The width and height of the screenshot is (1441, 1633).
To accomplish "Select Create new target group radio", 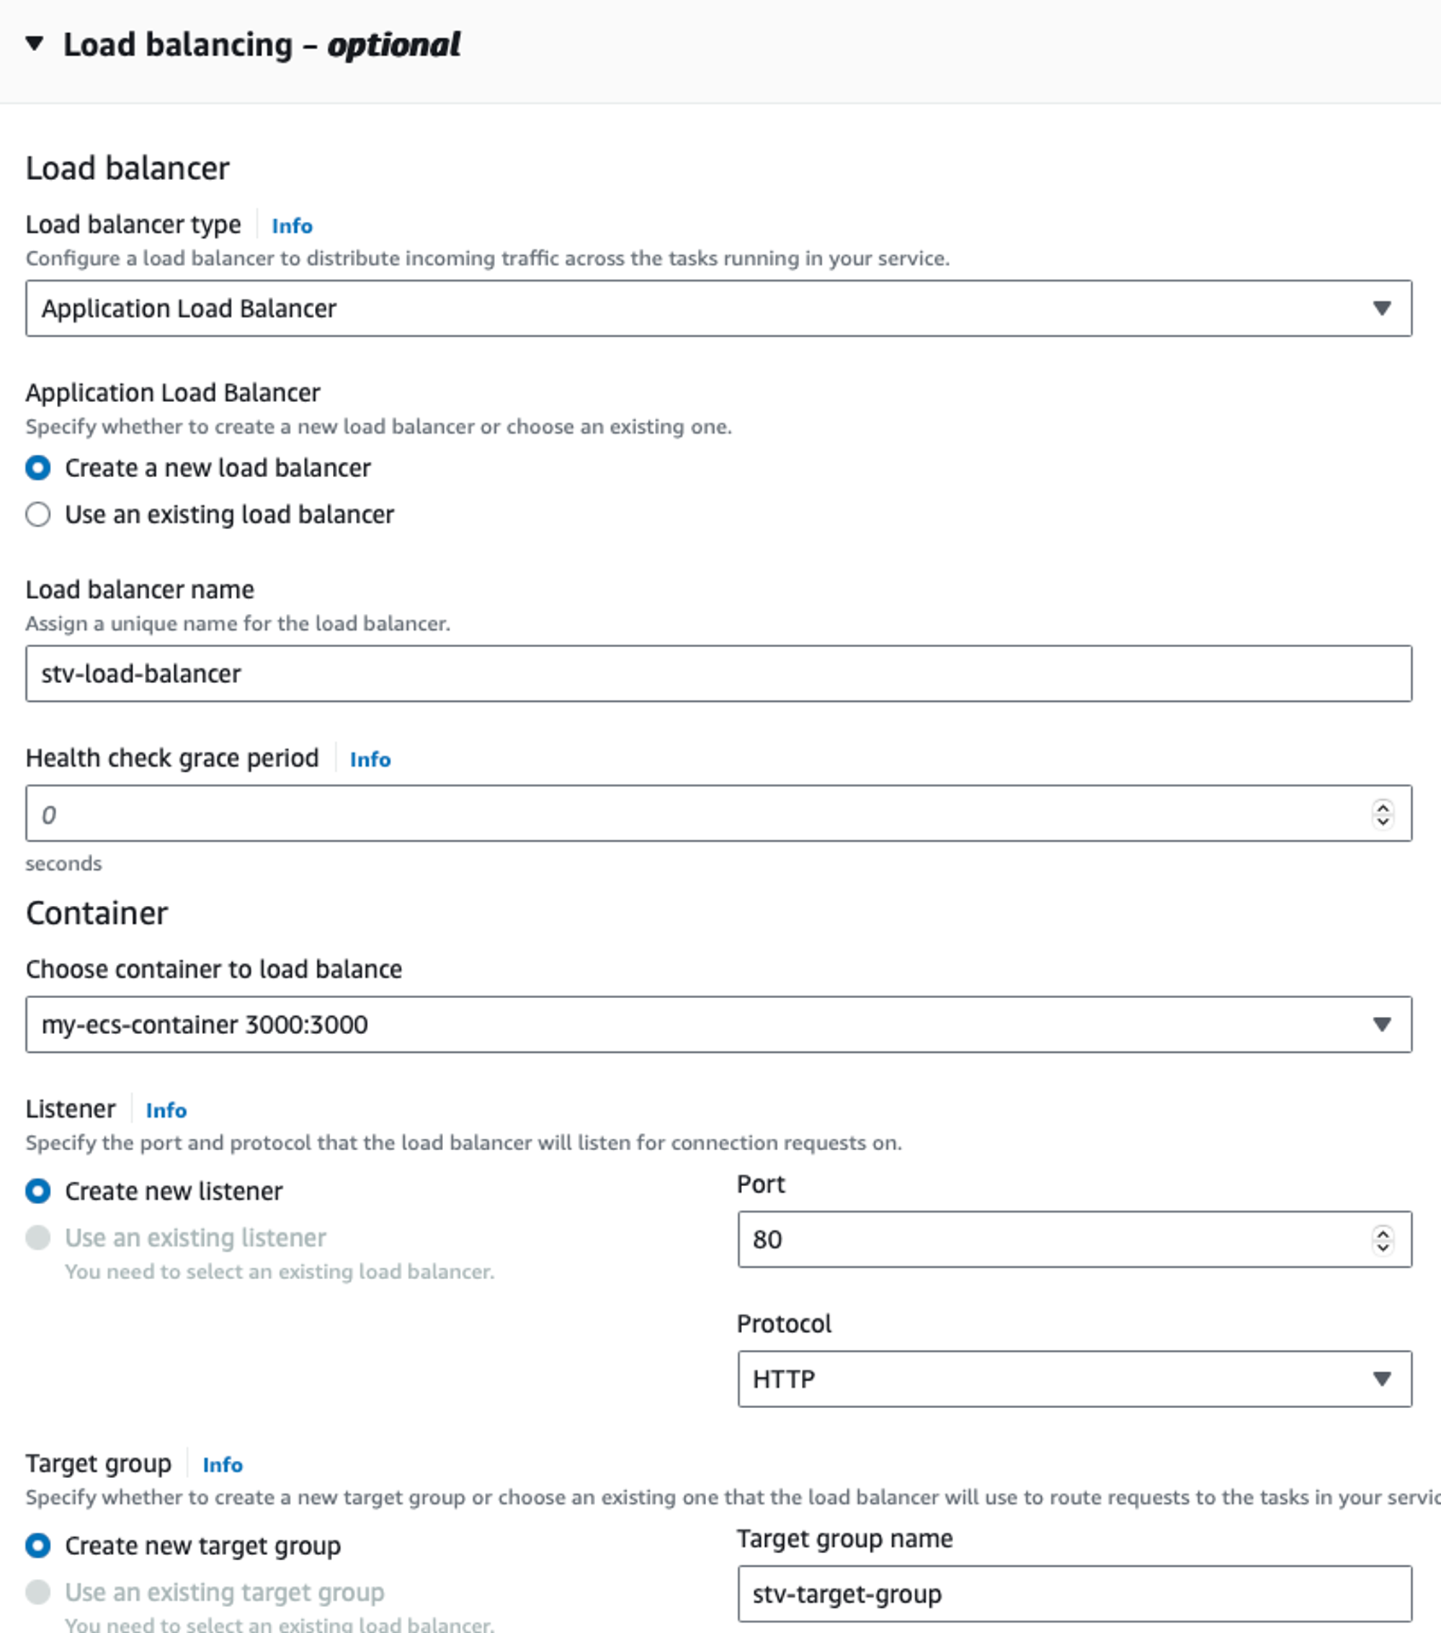I will (x=38, y=1546).
